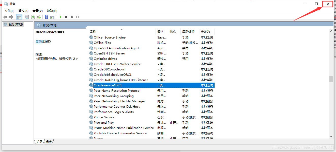
Task: Go forward with the toolbar forward arrow
Action: (x=11, y=17)
